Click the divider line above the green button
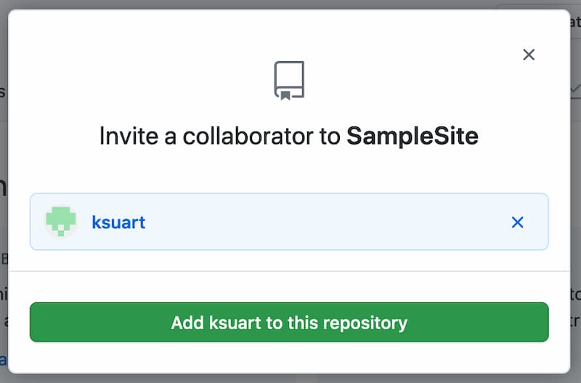This screenshot has height=383, width=581. tap(289, 271)
